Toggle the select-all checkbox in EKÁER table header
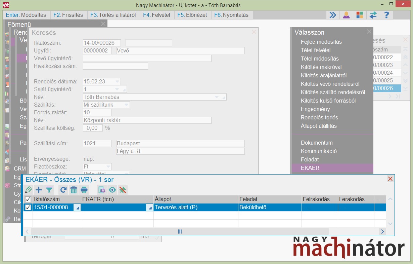The image size is (413, 264). coord(28,199)
